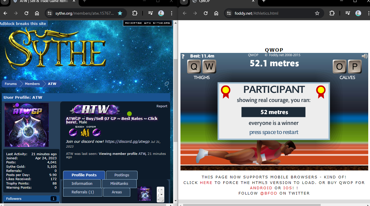Click the W thigh key in QWOP

click(209, 67)
